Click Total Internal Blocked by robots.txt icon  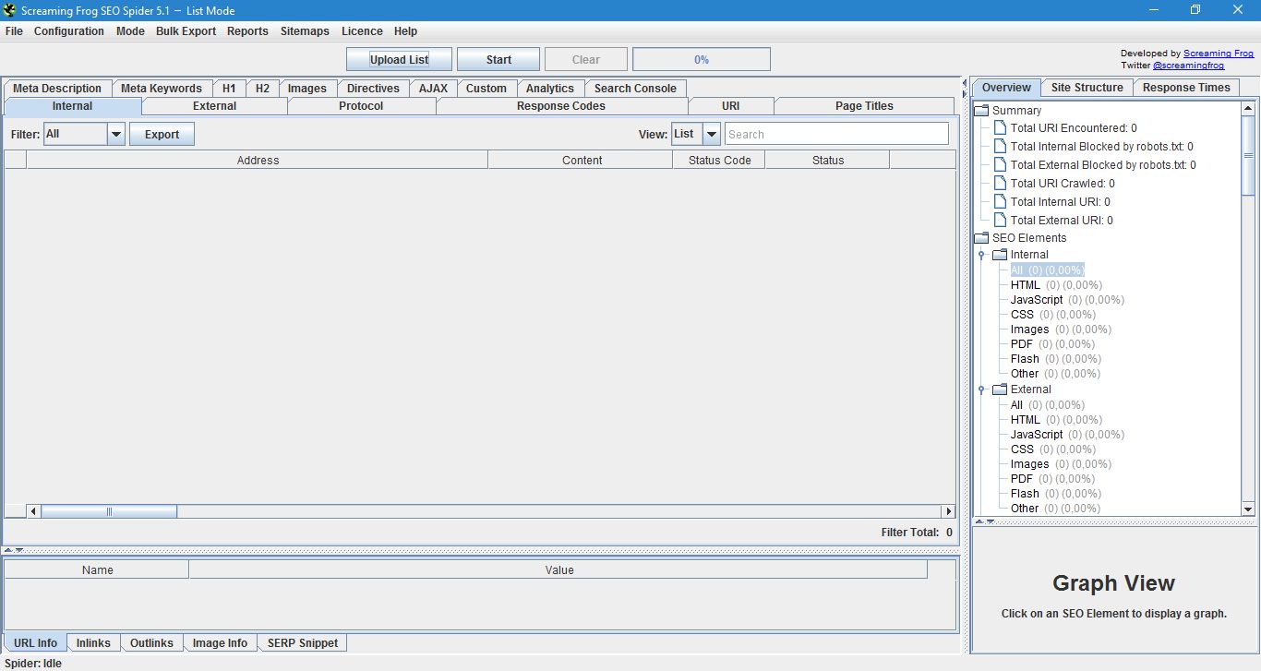tap(1000, 147)
